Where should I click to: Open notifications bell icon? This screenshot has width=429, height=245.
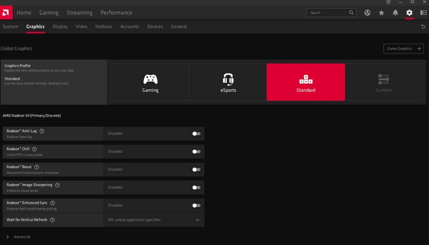[x=395, y=13]
